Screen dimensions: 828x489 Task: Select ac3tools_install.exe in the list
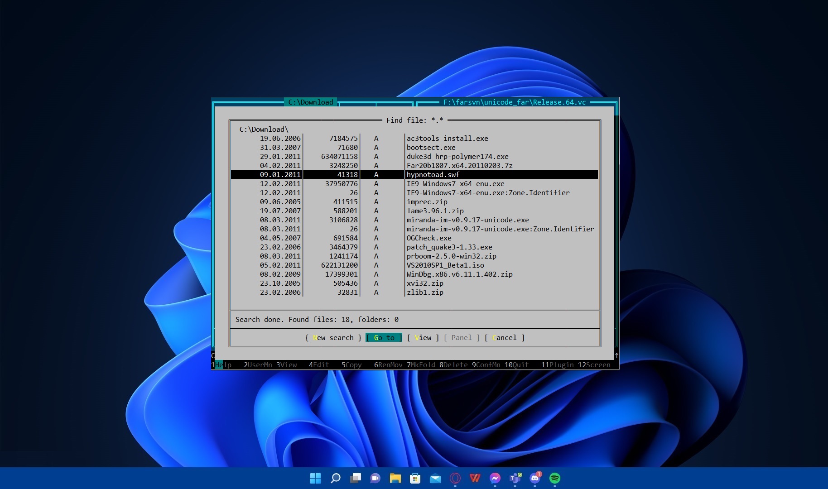point(447,139)
